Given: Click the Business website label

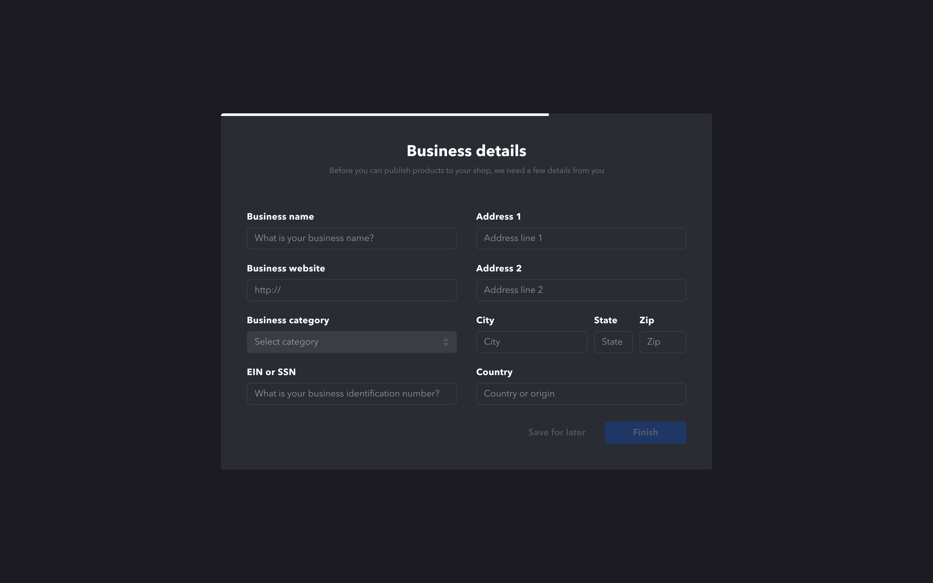Looking at the screenshot, I should 286,269.
